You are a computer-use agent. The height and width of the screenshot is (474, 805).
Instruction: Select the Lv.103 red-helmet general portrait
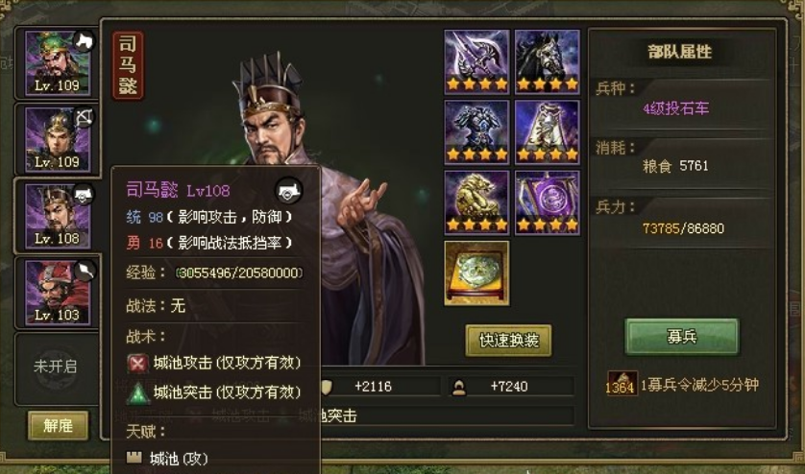pos(58,293)
